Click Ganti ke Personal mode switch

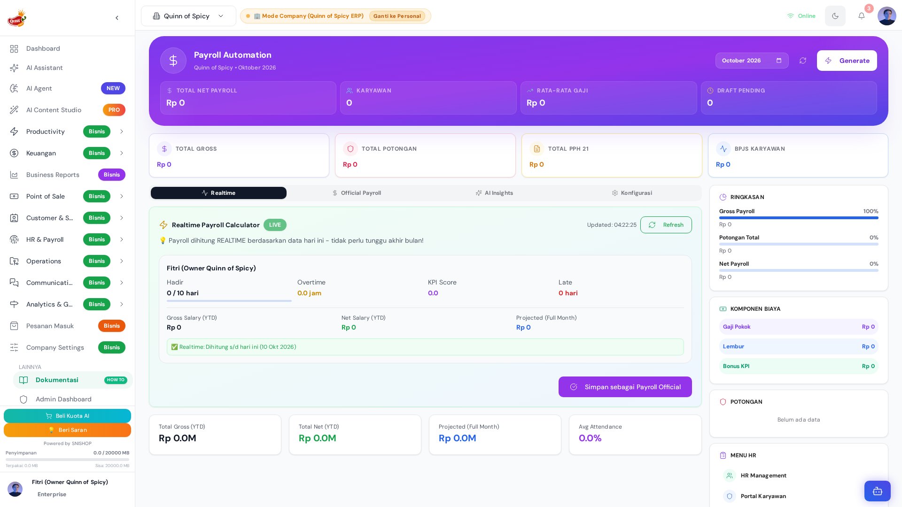(x=397, y=16)
